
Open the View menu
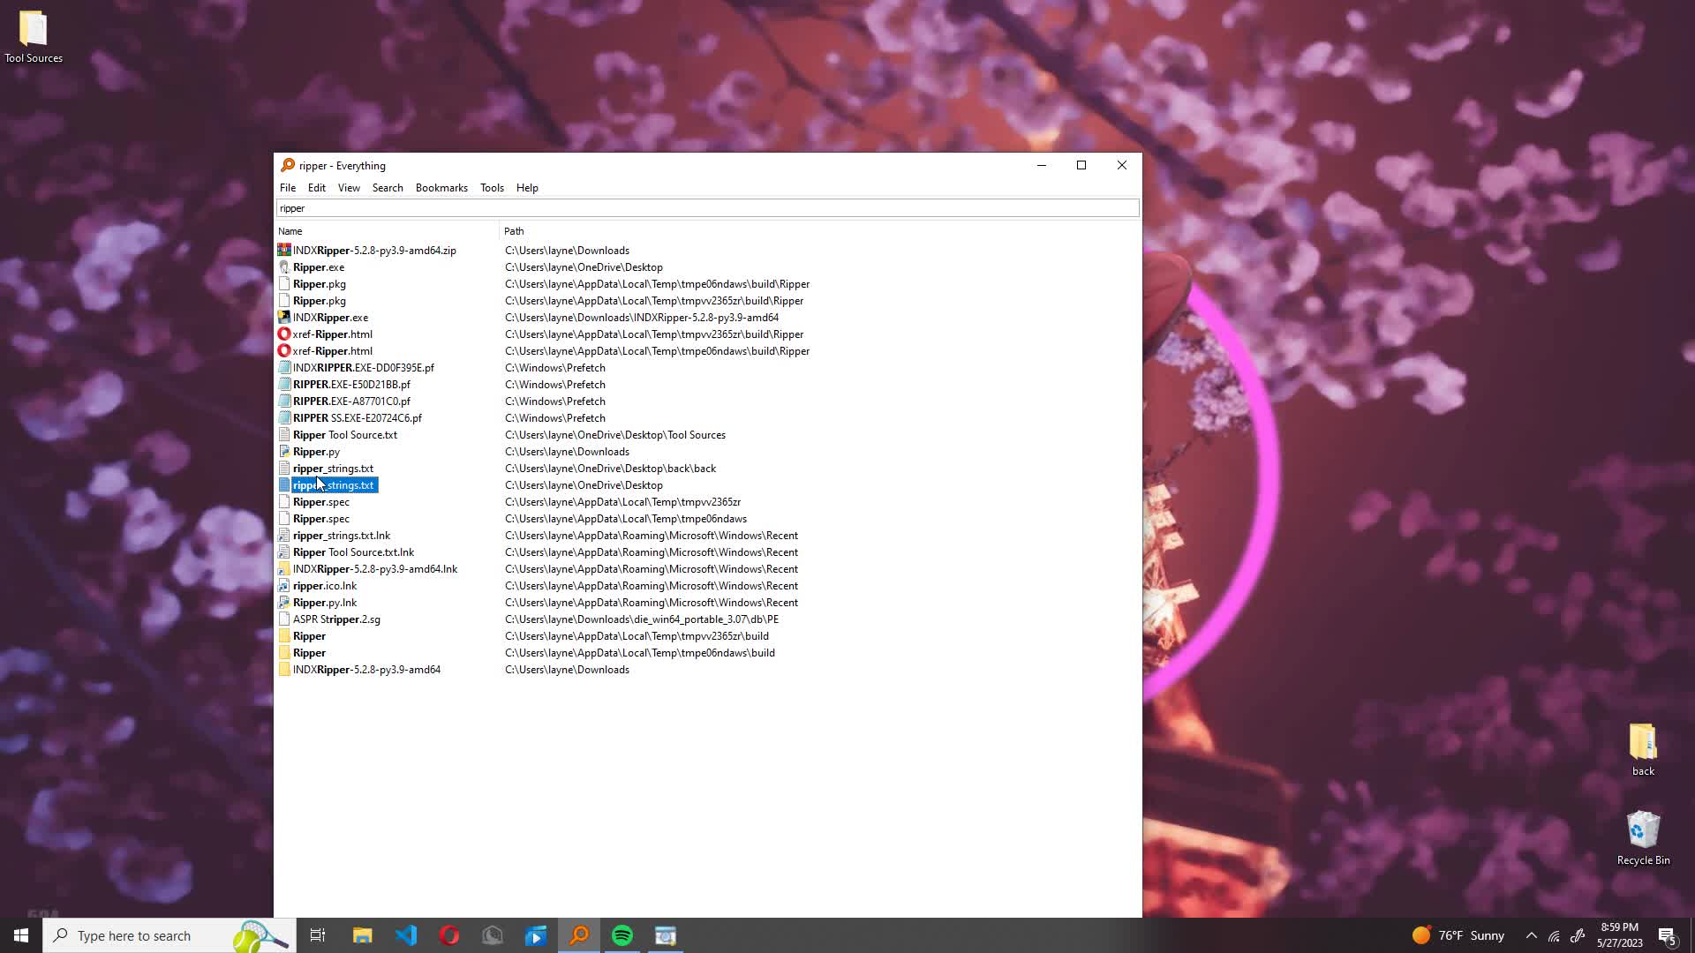[349, 188]
